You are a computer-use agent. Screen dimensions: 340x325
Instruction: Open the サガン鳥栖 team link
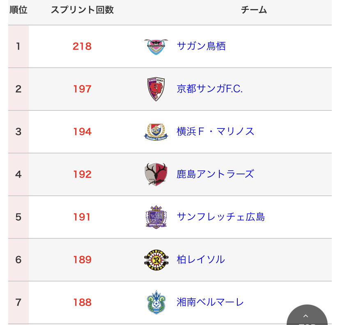coord(201,46)
